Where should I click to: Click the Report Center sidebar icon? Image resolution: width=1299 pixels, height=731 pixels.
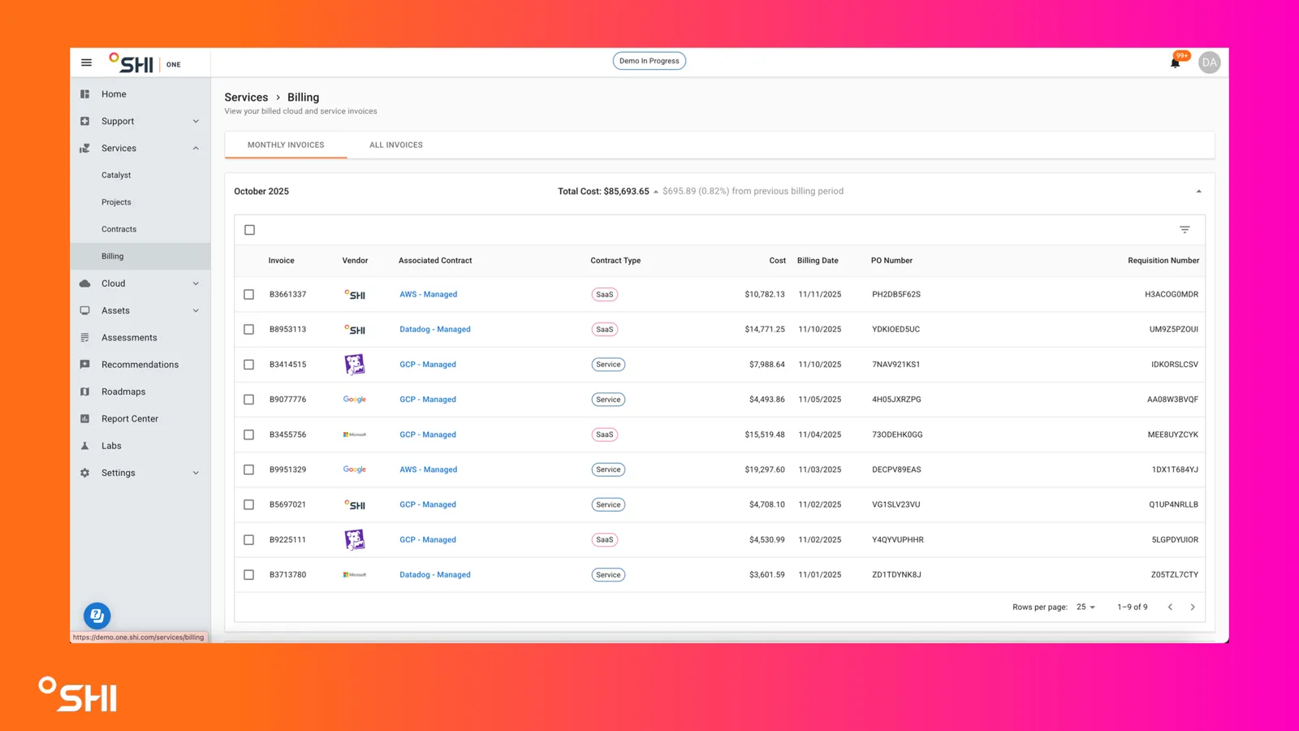point(84,419)
